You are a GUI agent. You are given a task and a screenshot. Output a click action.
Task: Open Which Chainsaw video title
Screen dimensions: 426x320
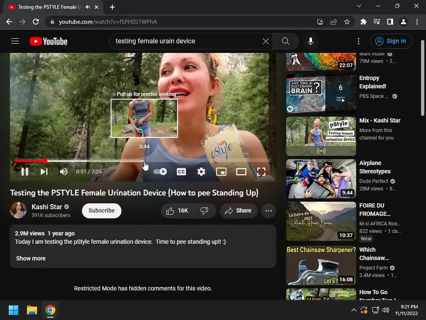[374, 254]
